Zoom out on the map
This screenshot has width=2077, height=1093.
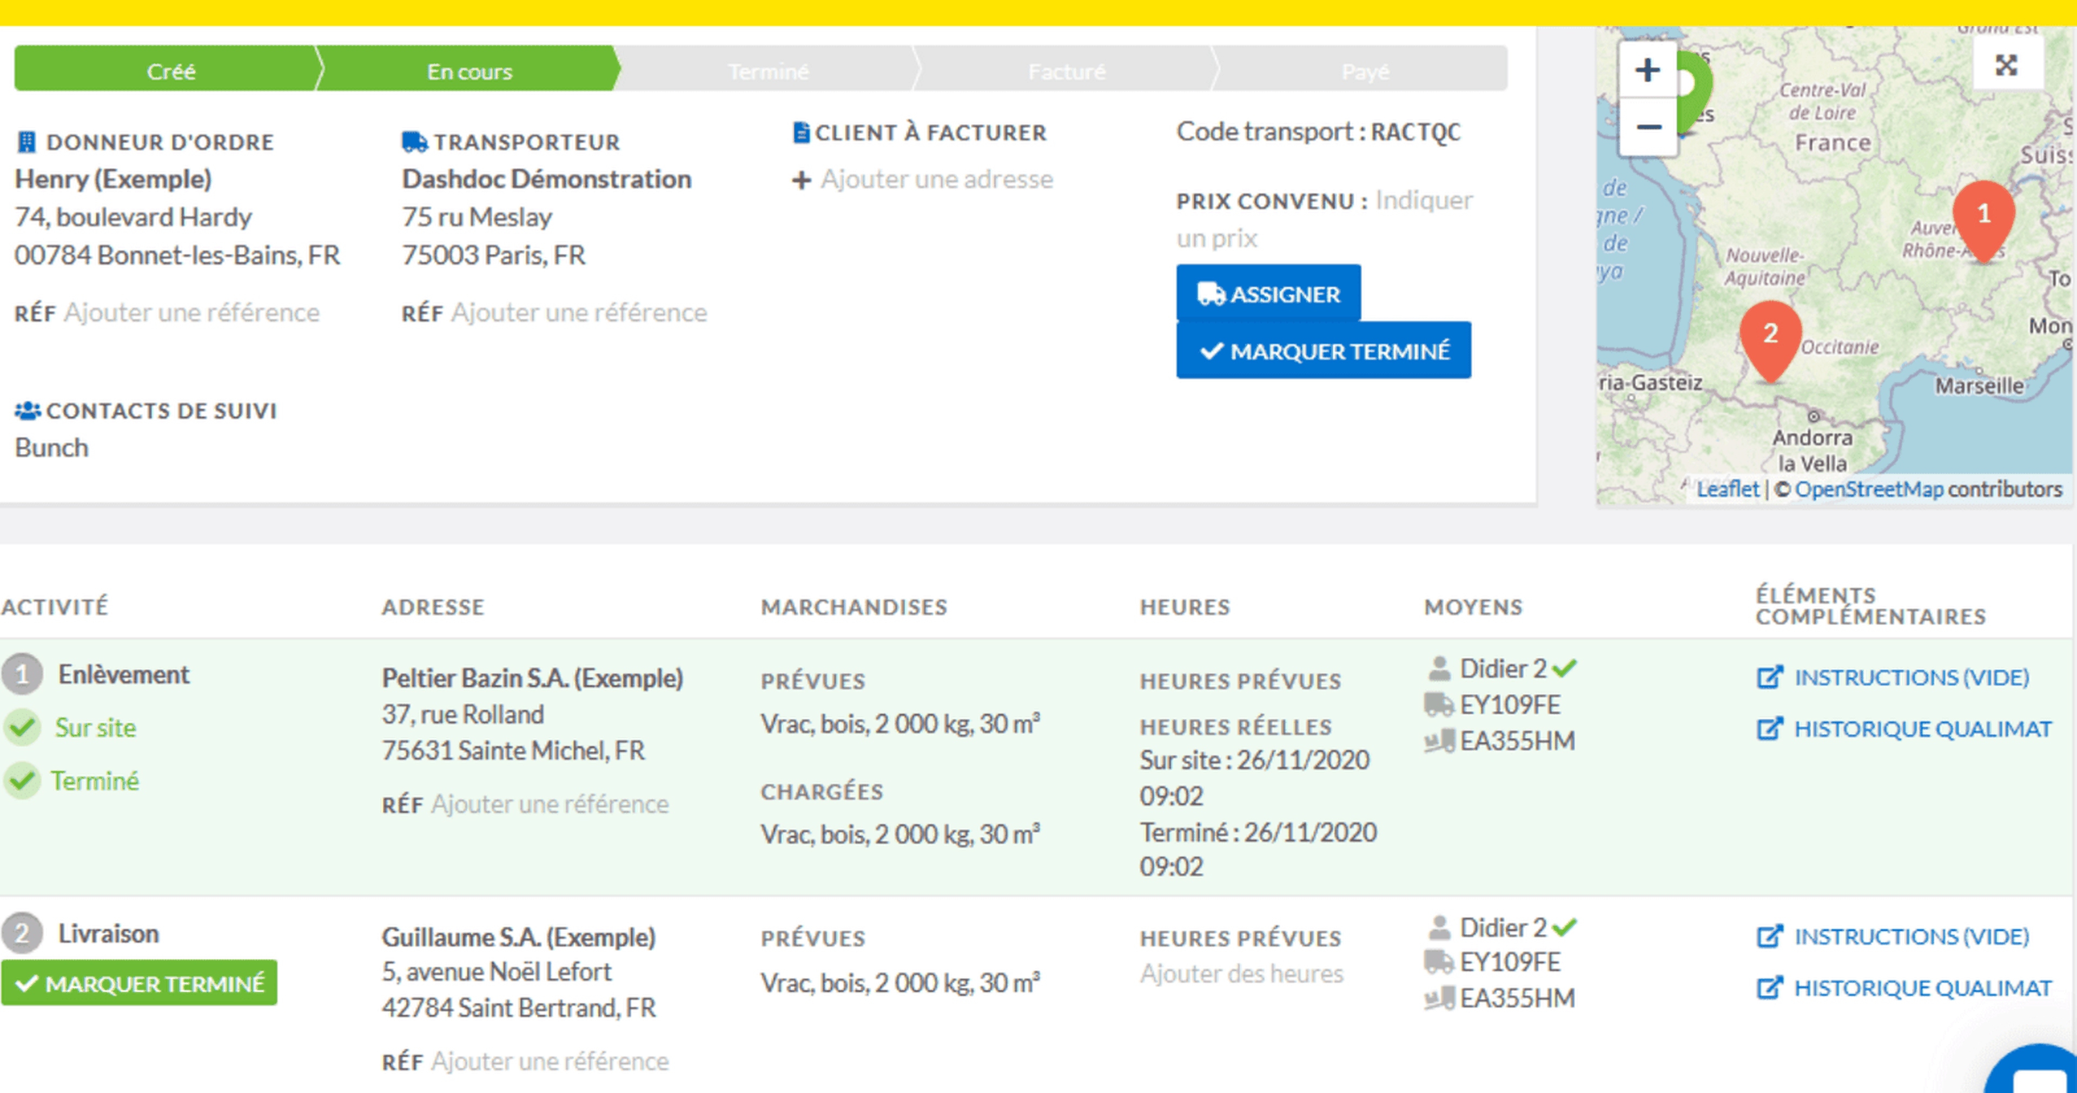coord(1647,127)
